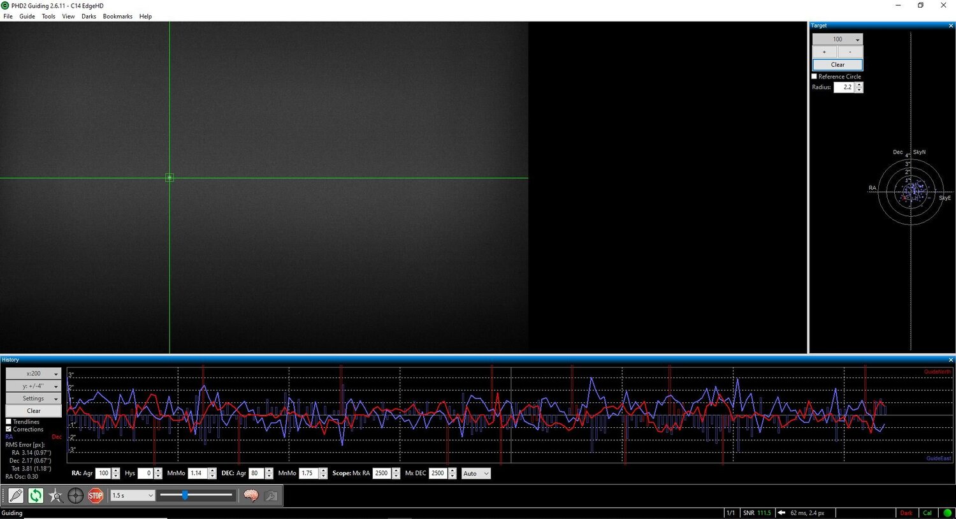Auto-select a guide star with star icon

(55, 495)
